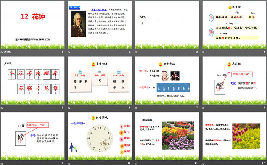Click the animation star icon under slide 10

point(69,163)
